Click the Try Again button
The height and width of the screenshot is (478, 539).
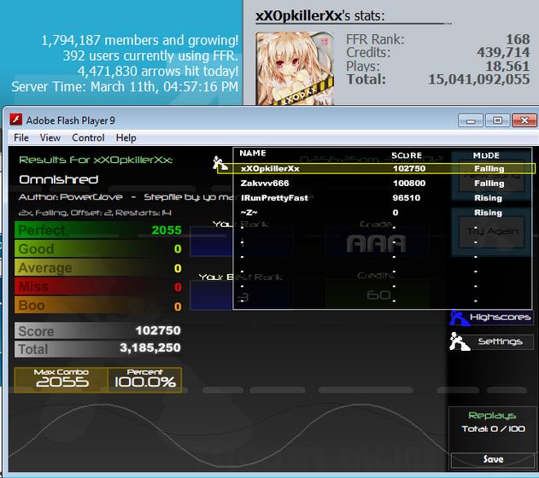pos(492,231)
